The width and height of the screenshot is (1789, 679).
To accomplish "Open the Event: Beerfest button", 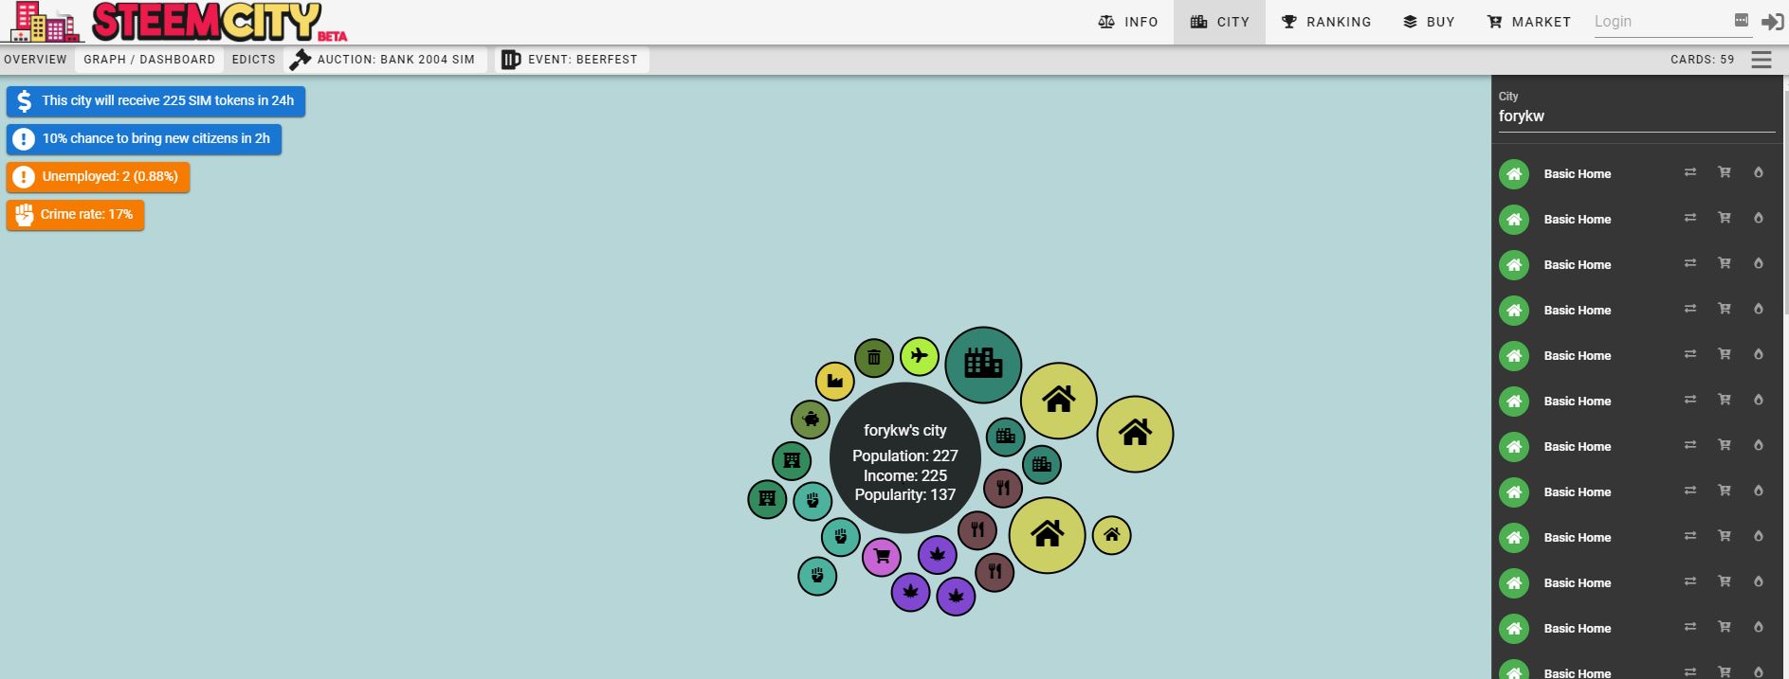I will click(571, 60).
